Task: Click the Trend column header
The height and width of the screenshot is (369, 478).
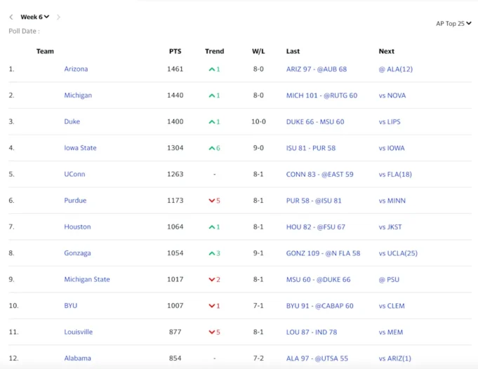Action: (214, 51)
